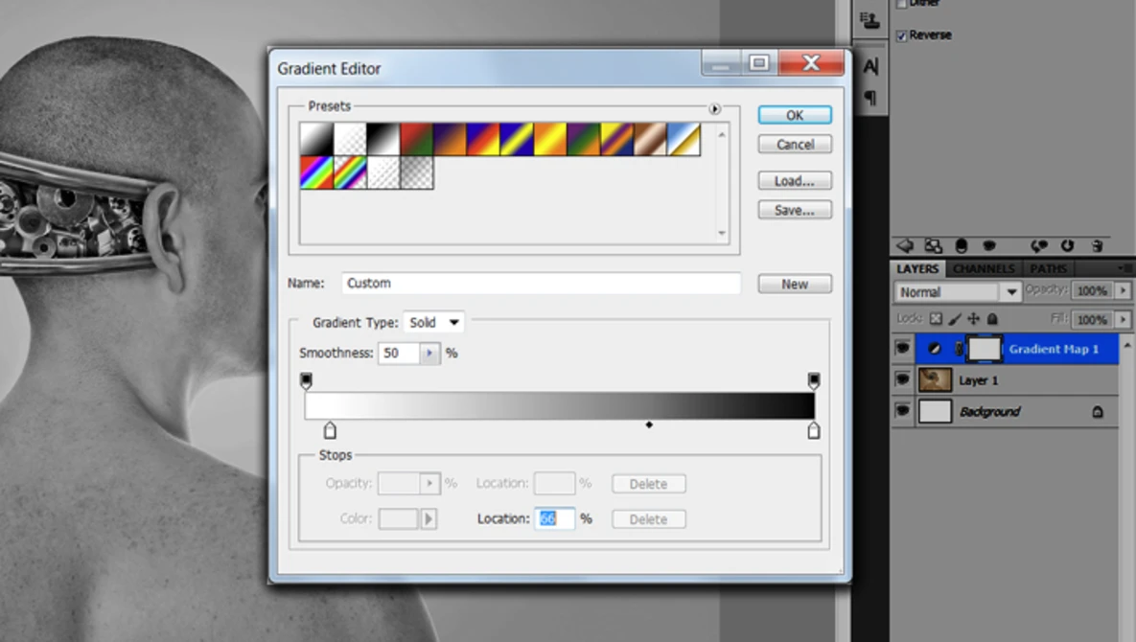
Task: Lock all icon in Layers panel
Action: tap(992, 318)
